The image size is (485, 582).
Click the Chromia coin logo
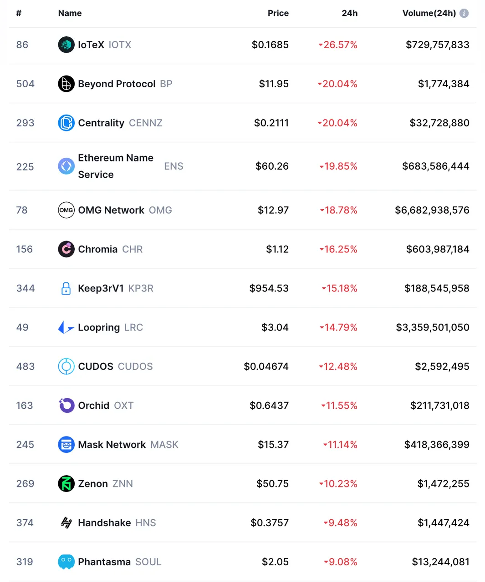tap(66, 249)
